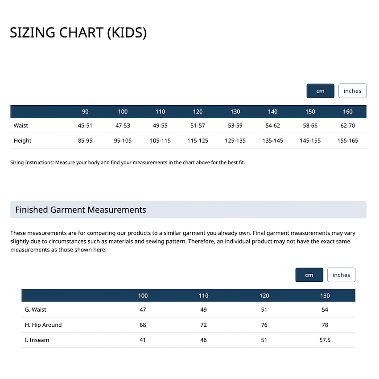This screenshot has height=379, width=379.
Task: Click the garment measurements disclaimer paragraph
Action: pyautogui.click(x=183, y=241)
